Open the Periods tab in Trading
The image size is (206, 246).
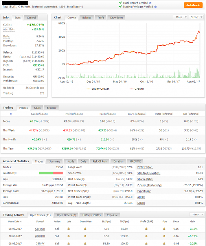click(x=24, y=108)
